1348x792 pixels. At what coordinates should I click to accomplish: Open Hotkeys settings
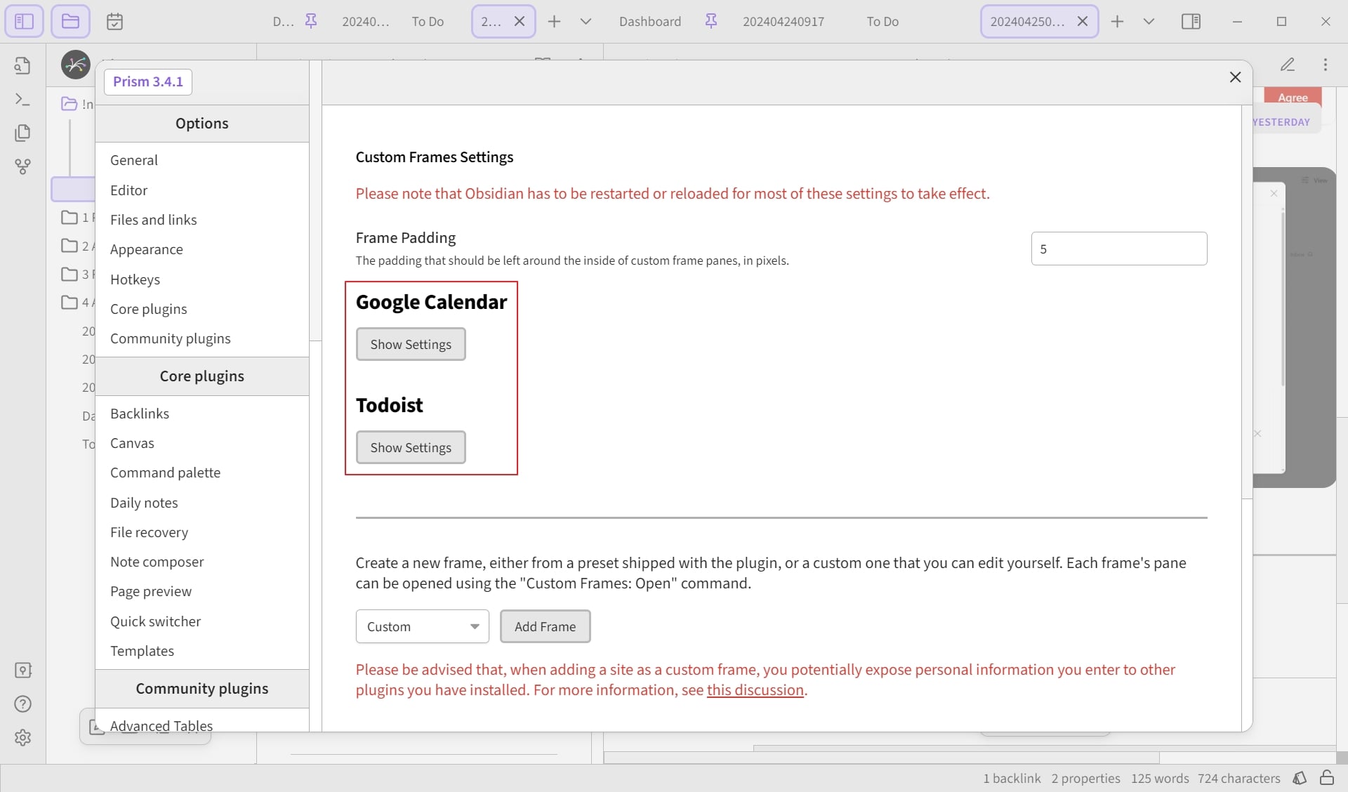pos(202,279)
